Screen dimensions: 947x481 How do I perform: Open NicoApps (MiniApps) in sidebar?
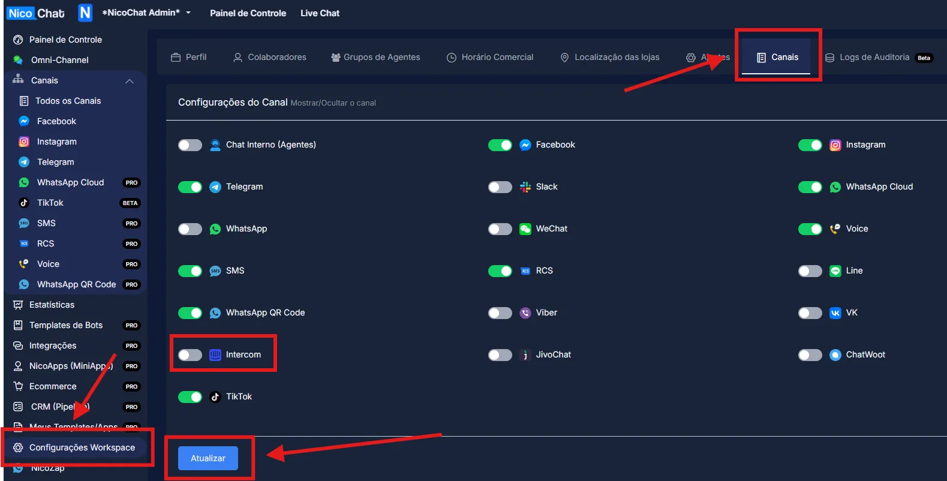coord(71,366)
